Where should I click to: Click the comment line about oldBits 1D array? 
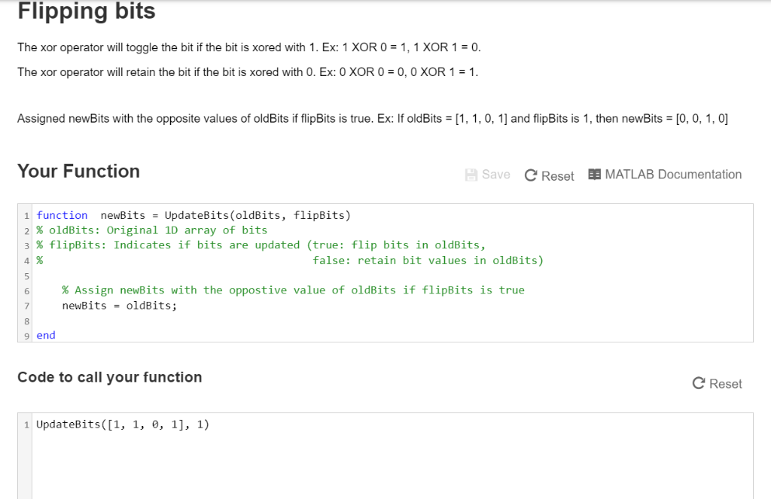point(152,230)
